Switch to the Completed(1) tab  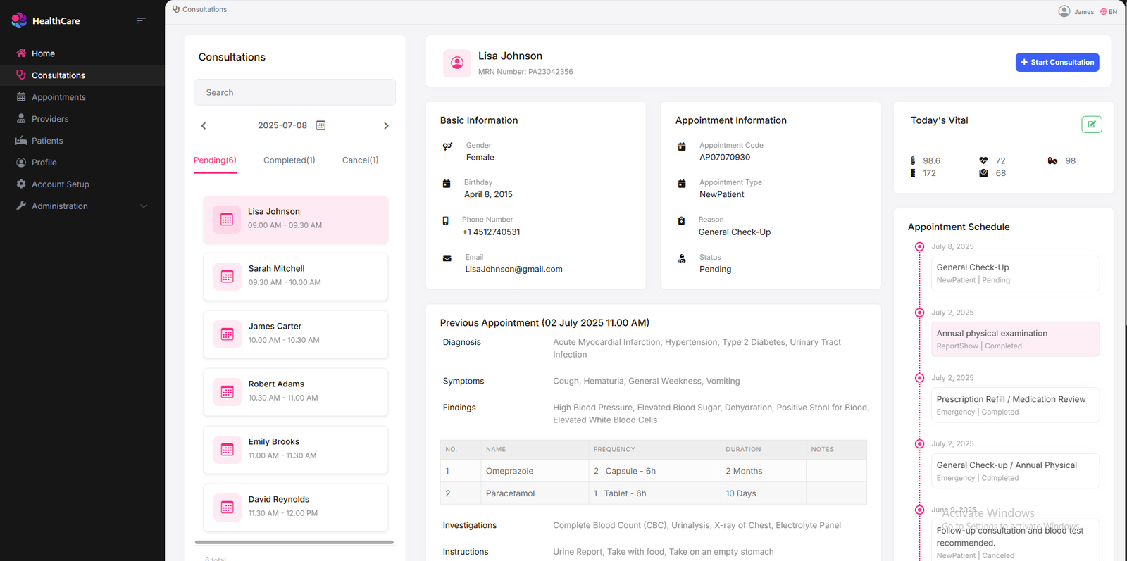tap(289, 160)
